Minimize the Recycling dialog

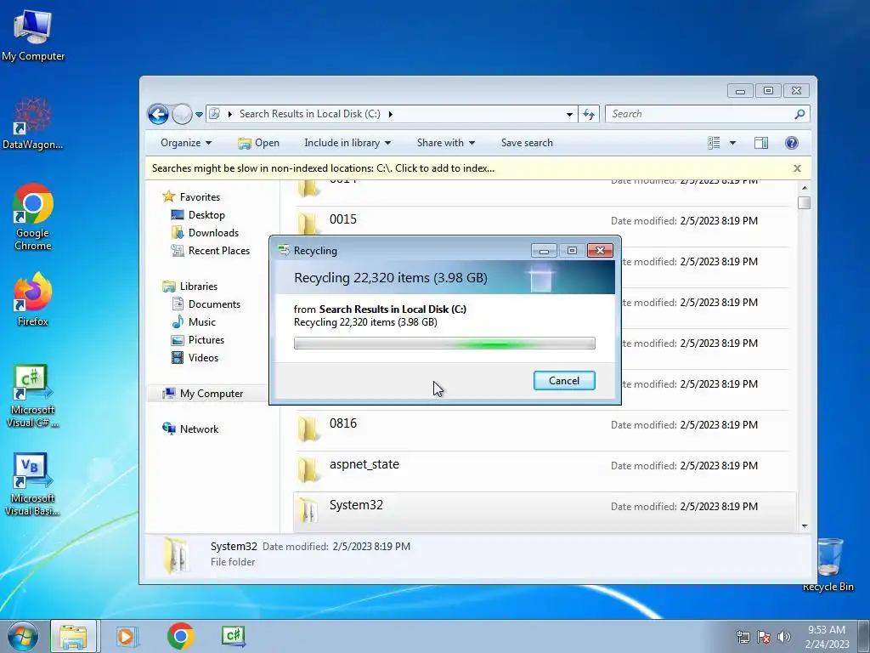(544, 251)
